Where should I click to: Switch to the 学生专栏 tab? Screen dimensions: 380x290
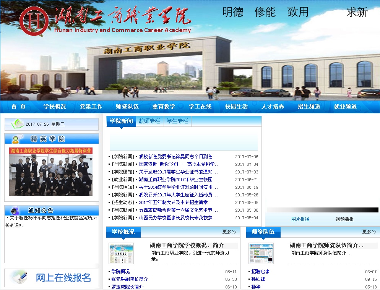tap(177, 121)
